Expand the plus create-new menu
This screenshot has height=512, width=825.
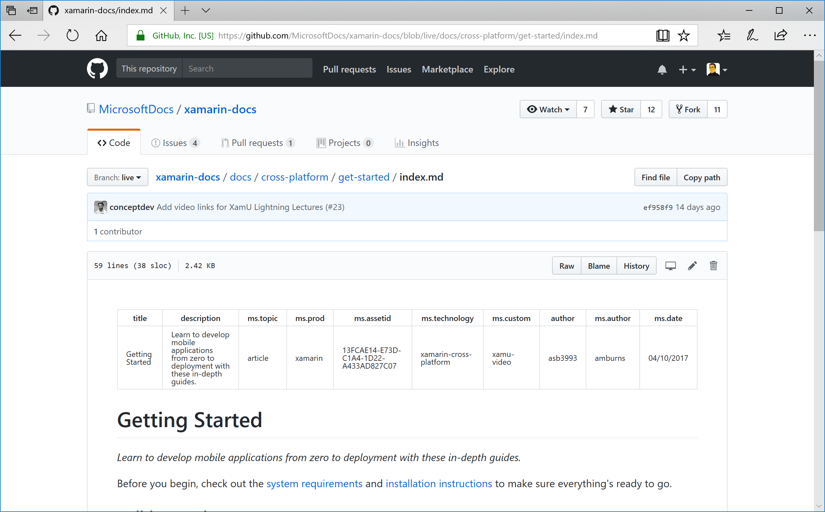(x=687, y=70)
